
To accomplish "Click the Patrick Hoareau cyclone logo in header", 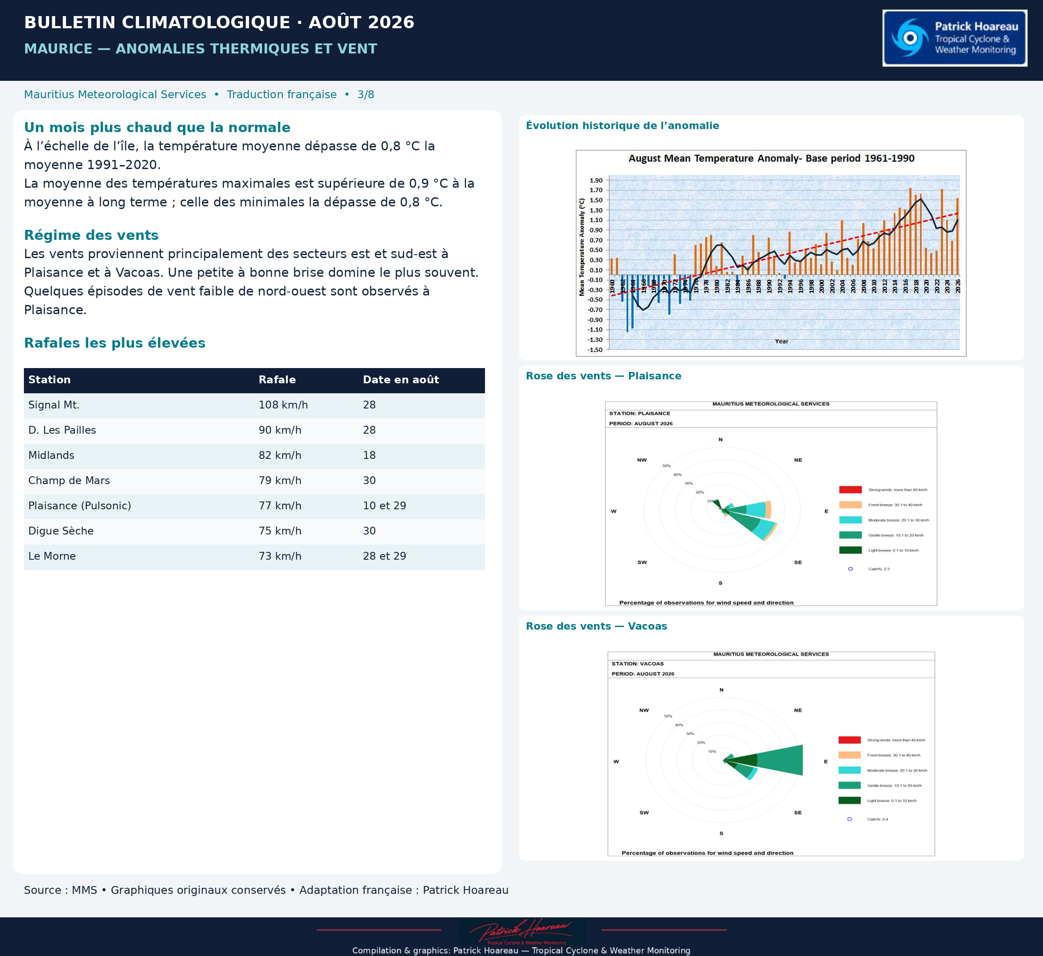I will (x=954, y=38).
